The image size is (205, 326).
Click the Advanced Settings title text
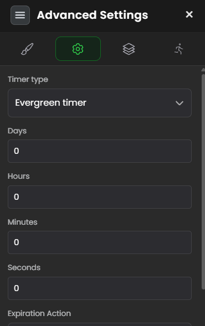pos(93,15)
